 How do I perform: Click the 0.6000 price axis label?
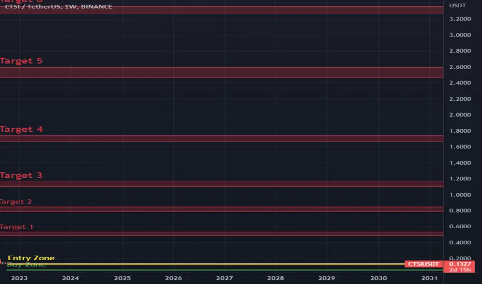460,226
